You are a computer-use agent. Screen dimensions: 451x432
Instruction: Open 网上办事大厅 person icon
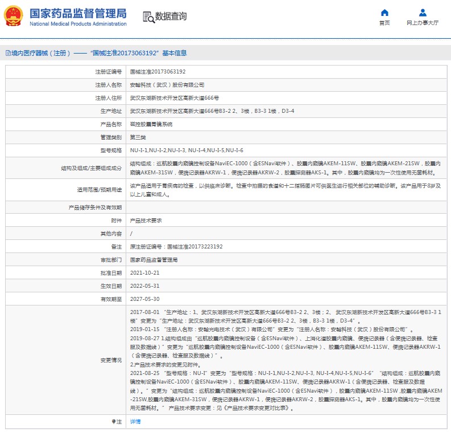423,13
